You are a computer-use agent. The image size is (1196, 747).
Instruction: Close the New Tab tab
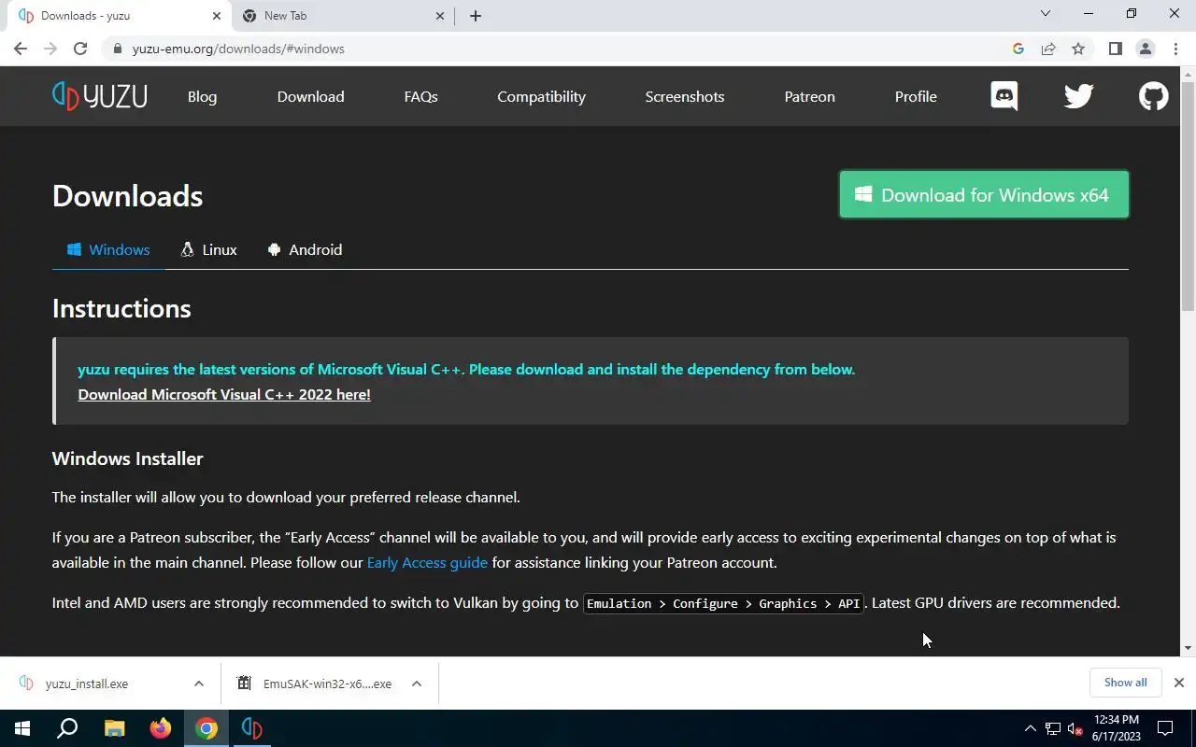(441, 16)
